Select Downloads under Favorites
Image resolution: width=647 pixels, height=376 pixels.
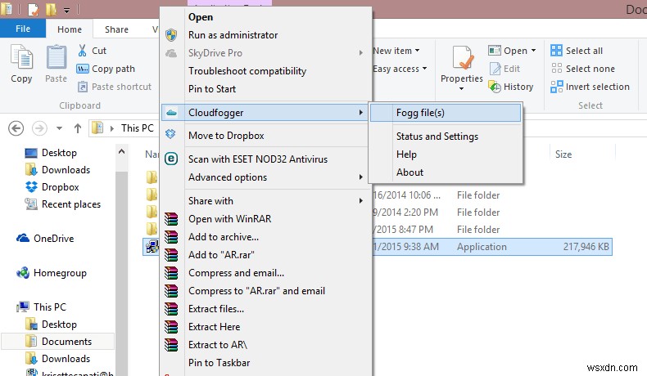[x=66, y=170]
